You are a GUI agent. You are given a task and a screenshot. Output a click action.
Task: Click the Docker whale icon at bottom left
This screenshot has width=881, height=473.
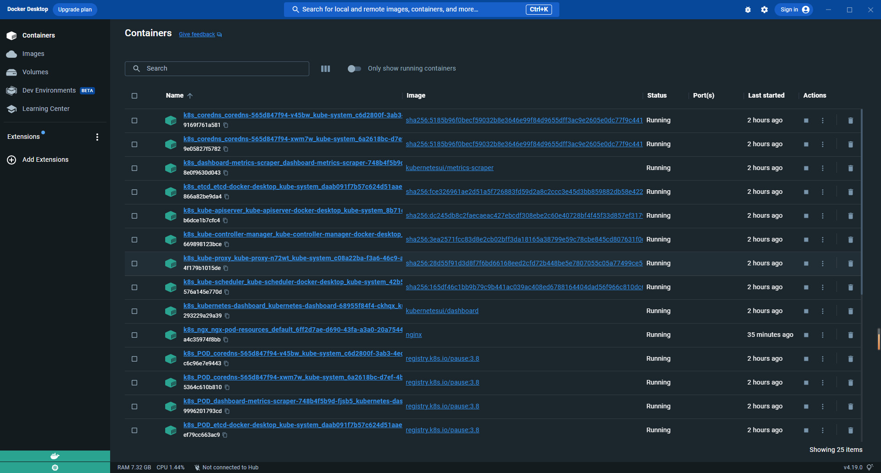pyautogui.click(x=55, y=456)
